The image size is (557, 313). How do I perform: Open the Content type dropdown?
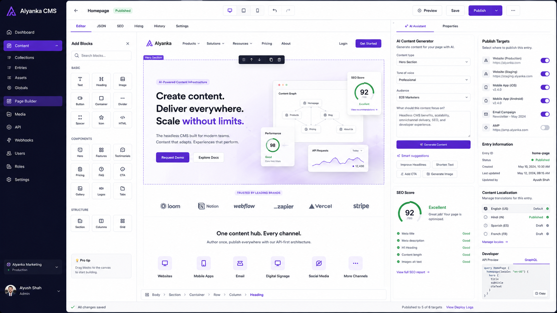coord(433,62)
